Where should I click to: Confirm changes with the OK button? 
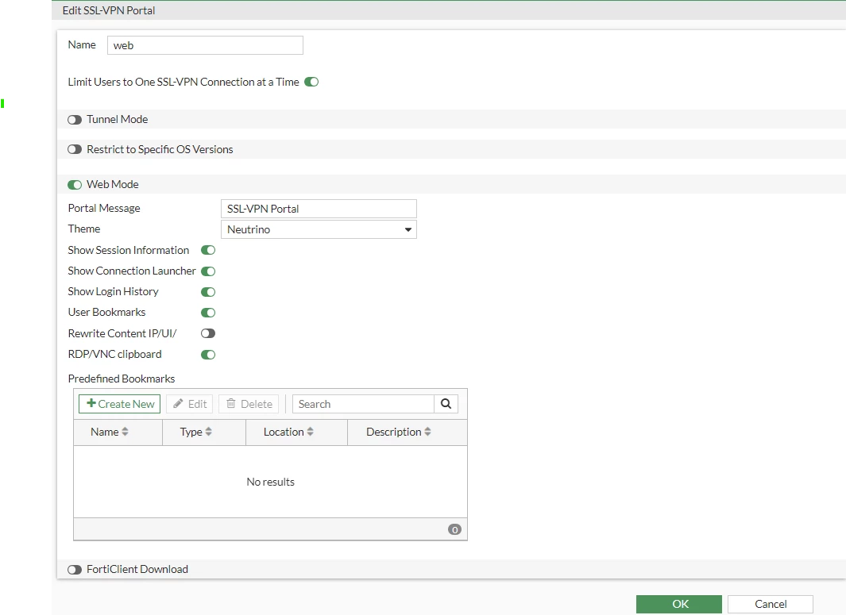tap(678, 604)
